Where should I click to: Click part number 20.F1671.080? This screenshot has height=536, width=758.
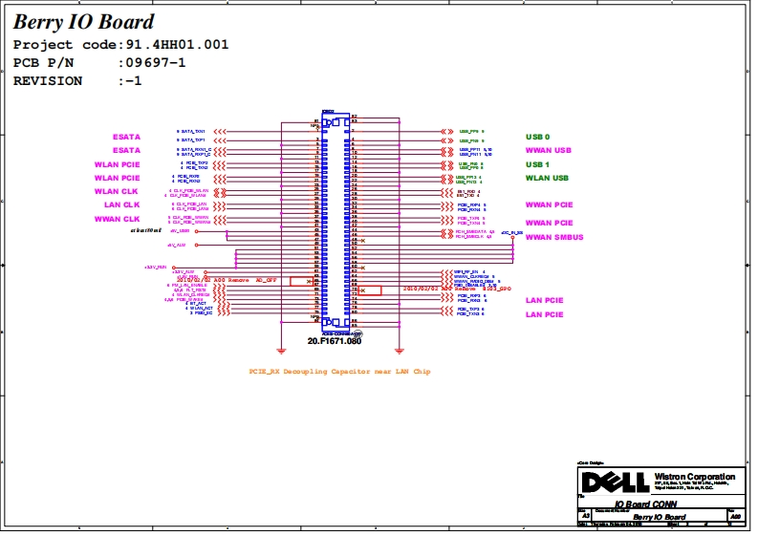pyautogui.click(x=334, y=341)
